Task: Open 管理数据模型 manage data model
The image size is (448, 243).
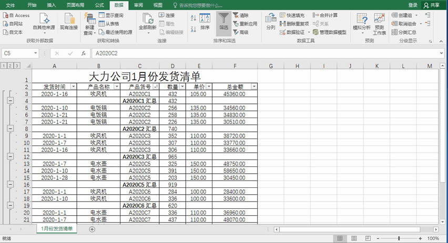Action: [330, 32]
